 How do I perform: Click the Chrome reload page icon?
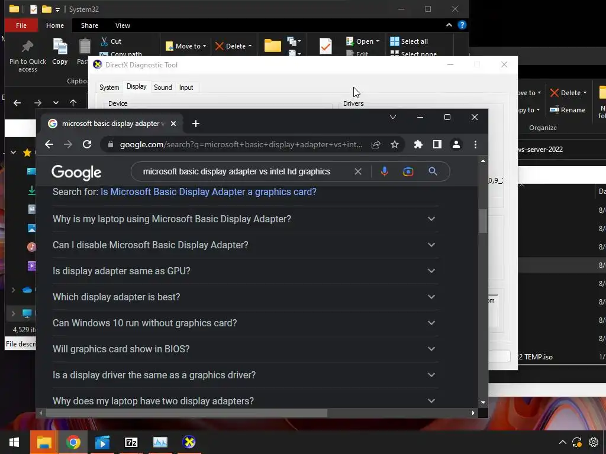point(87,144)
